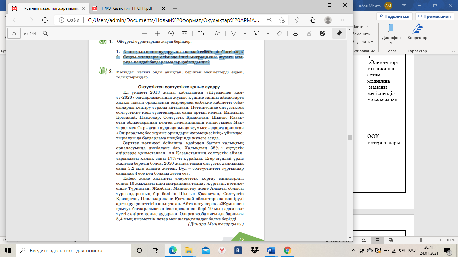Viewport: 458px width, 257px height.
Task: Expand the Найти dropdown in Word
Action: [368, 26]
